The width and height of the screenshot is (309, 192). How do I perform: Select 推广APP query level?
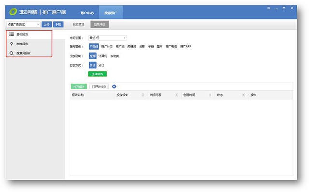click(x=185, y=46)
